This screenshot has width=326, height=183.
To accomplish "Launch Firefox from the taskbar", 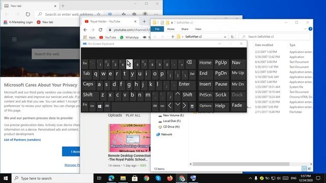I will 170,178.
